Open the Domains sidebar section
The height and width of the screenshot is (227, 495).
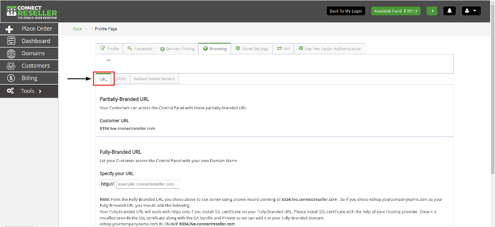coord(29,53)
